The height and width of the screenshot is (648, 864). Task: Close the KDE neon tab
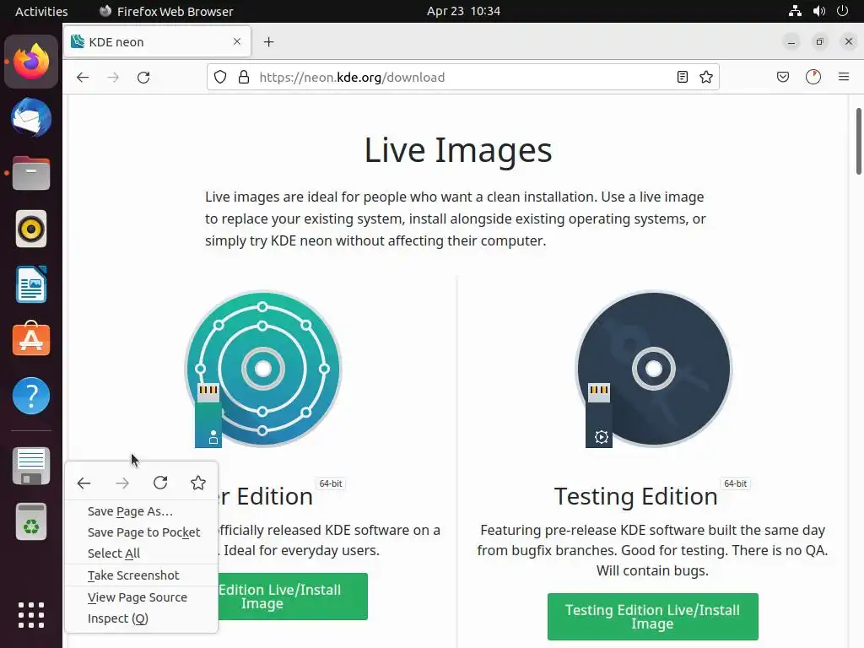pos(237,42)
